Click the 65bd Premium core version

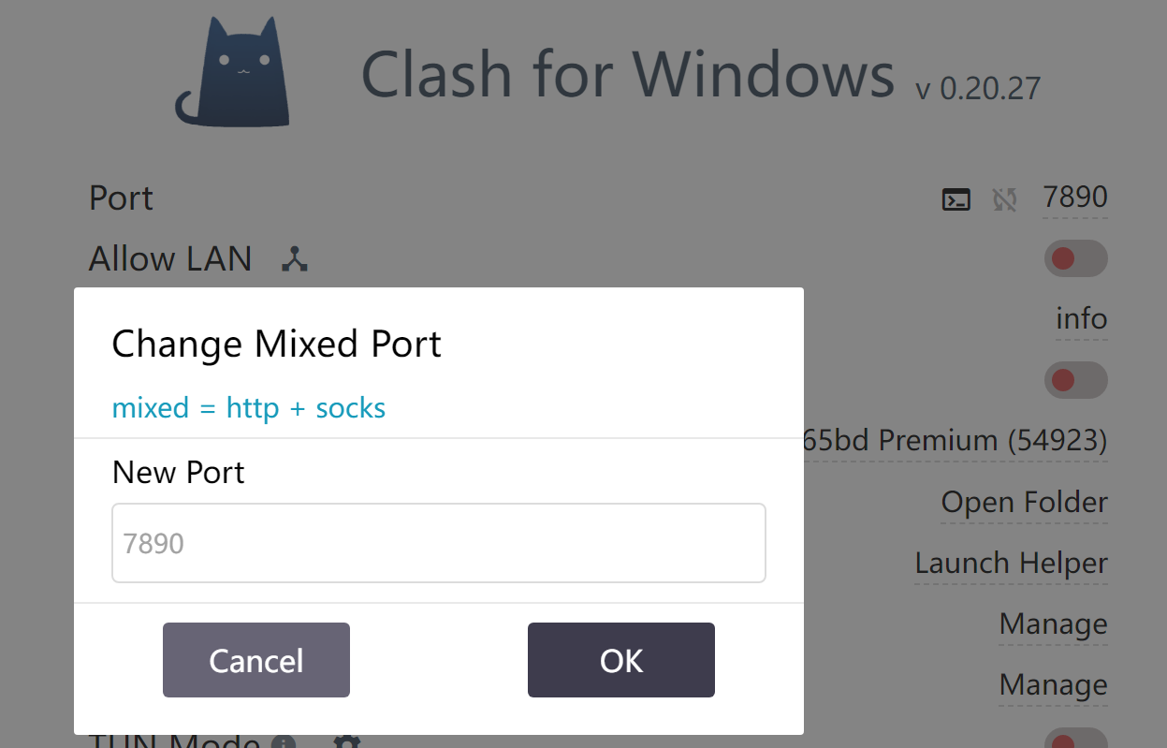(955, 440)
